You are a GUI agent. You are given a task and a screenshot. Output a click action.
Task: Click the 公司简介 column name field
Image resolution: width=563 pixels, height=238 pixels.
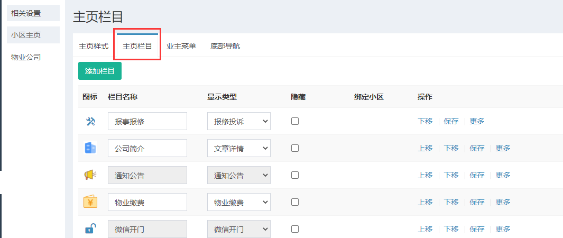coord(147,148)
